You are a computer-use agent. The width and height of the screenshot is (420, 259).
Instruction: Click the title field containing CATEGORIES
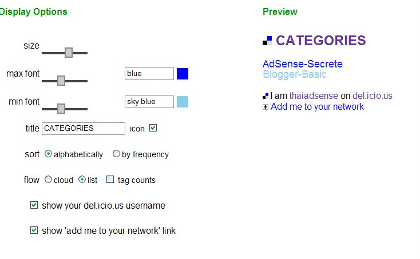click(84, 129)
